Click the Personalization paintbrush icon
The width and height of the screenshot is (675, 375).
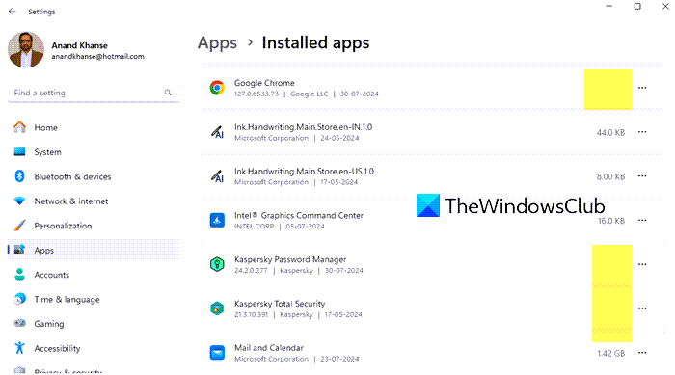20,226
